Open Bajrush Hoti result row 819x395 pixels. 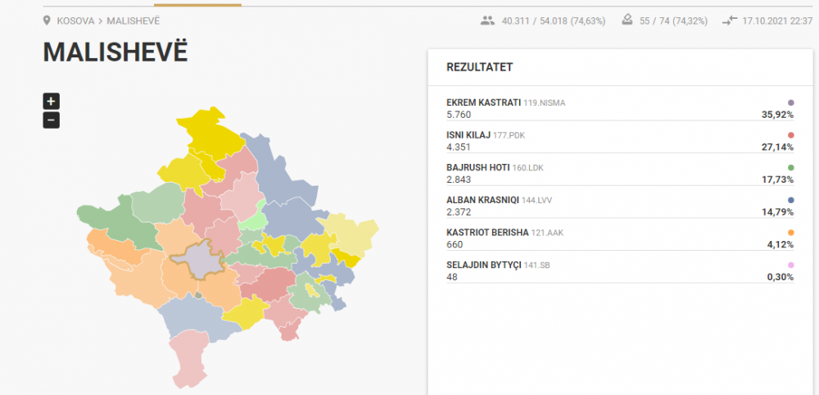pyautogui.click(x=620, y=174)
